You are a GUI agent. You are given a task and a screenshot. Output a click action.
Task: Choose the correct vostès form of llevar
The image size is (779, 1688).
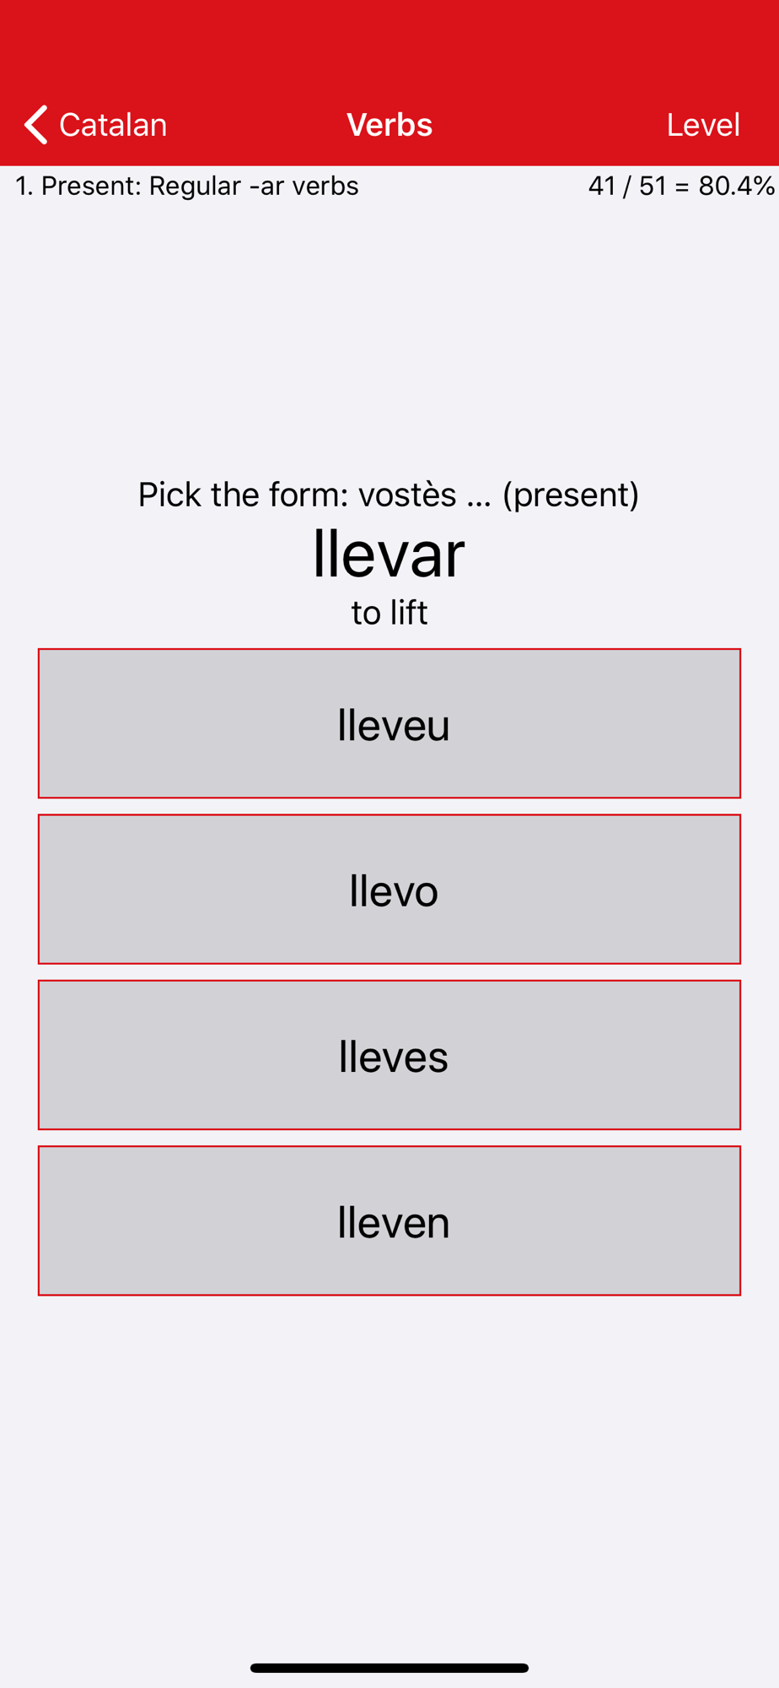coord(389,1220)
